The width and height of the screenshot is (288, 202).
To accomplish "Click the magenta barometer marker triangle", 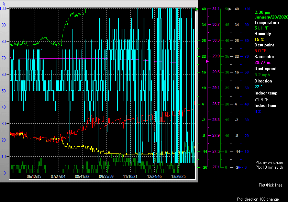I will point(208,61).
